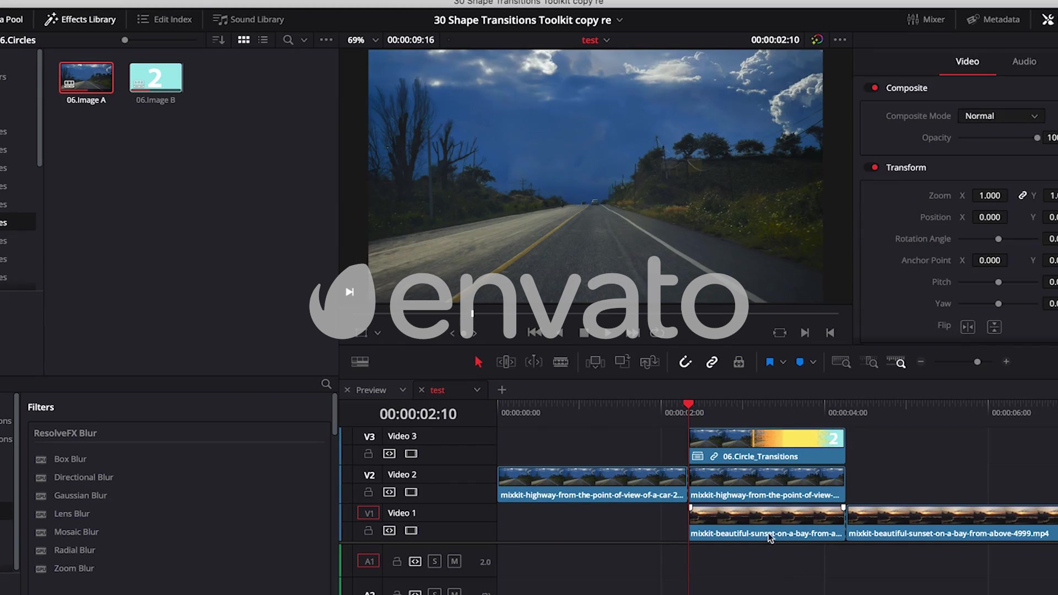
Task: Select the Preview timeline tab
Action: coord(371,390)
